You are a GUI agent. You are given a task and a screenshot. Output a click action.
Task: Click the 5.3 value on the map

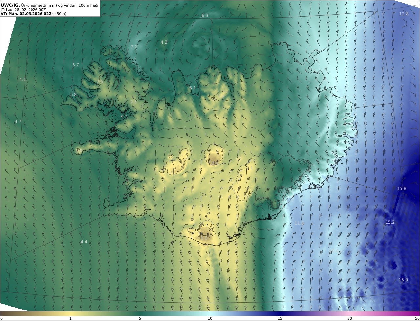pos(124,117)
